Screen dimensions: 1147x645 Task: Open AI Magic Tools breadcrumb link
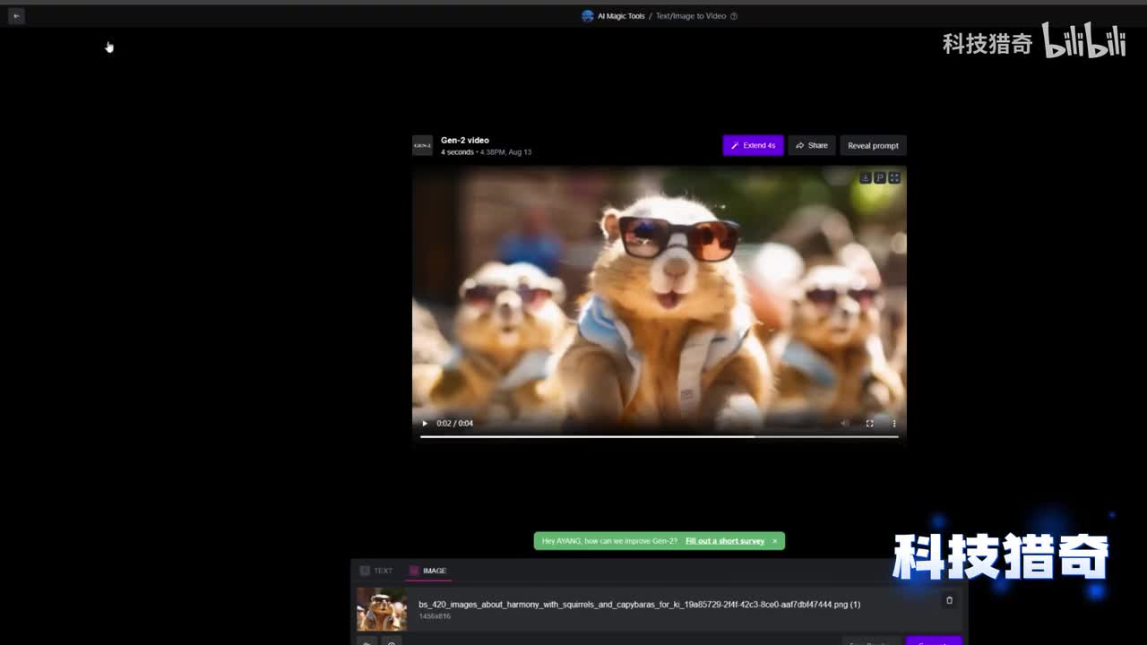coord(620,16)
